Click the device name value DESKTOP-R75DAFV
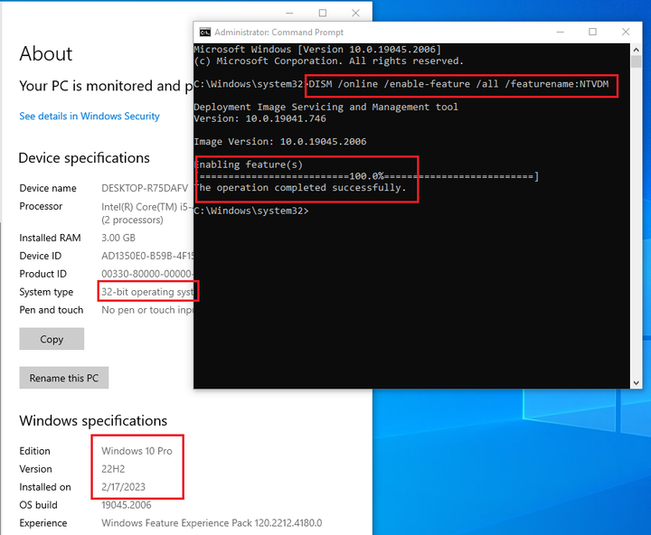This screenshot has height=535, width=651. tap(145, 188)
